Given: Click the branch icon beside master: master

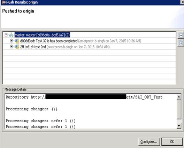Looking at the screenshot, I should coord(11,35).
